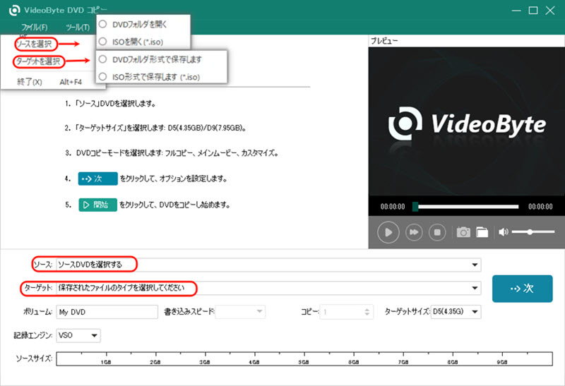Open the ターゲットサイズ D5(4.35G) dropdown
The height and width of the screenshot is (386, 565).
pyautogui.click(x=456, y=311)
